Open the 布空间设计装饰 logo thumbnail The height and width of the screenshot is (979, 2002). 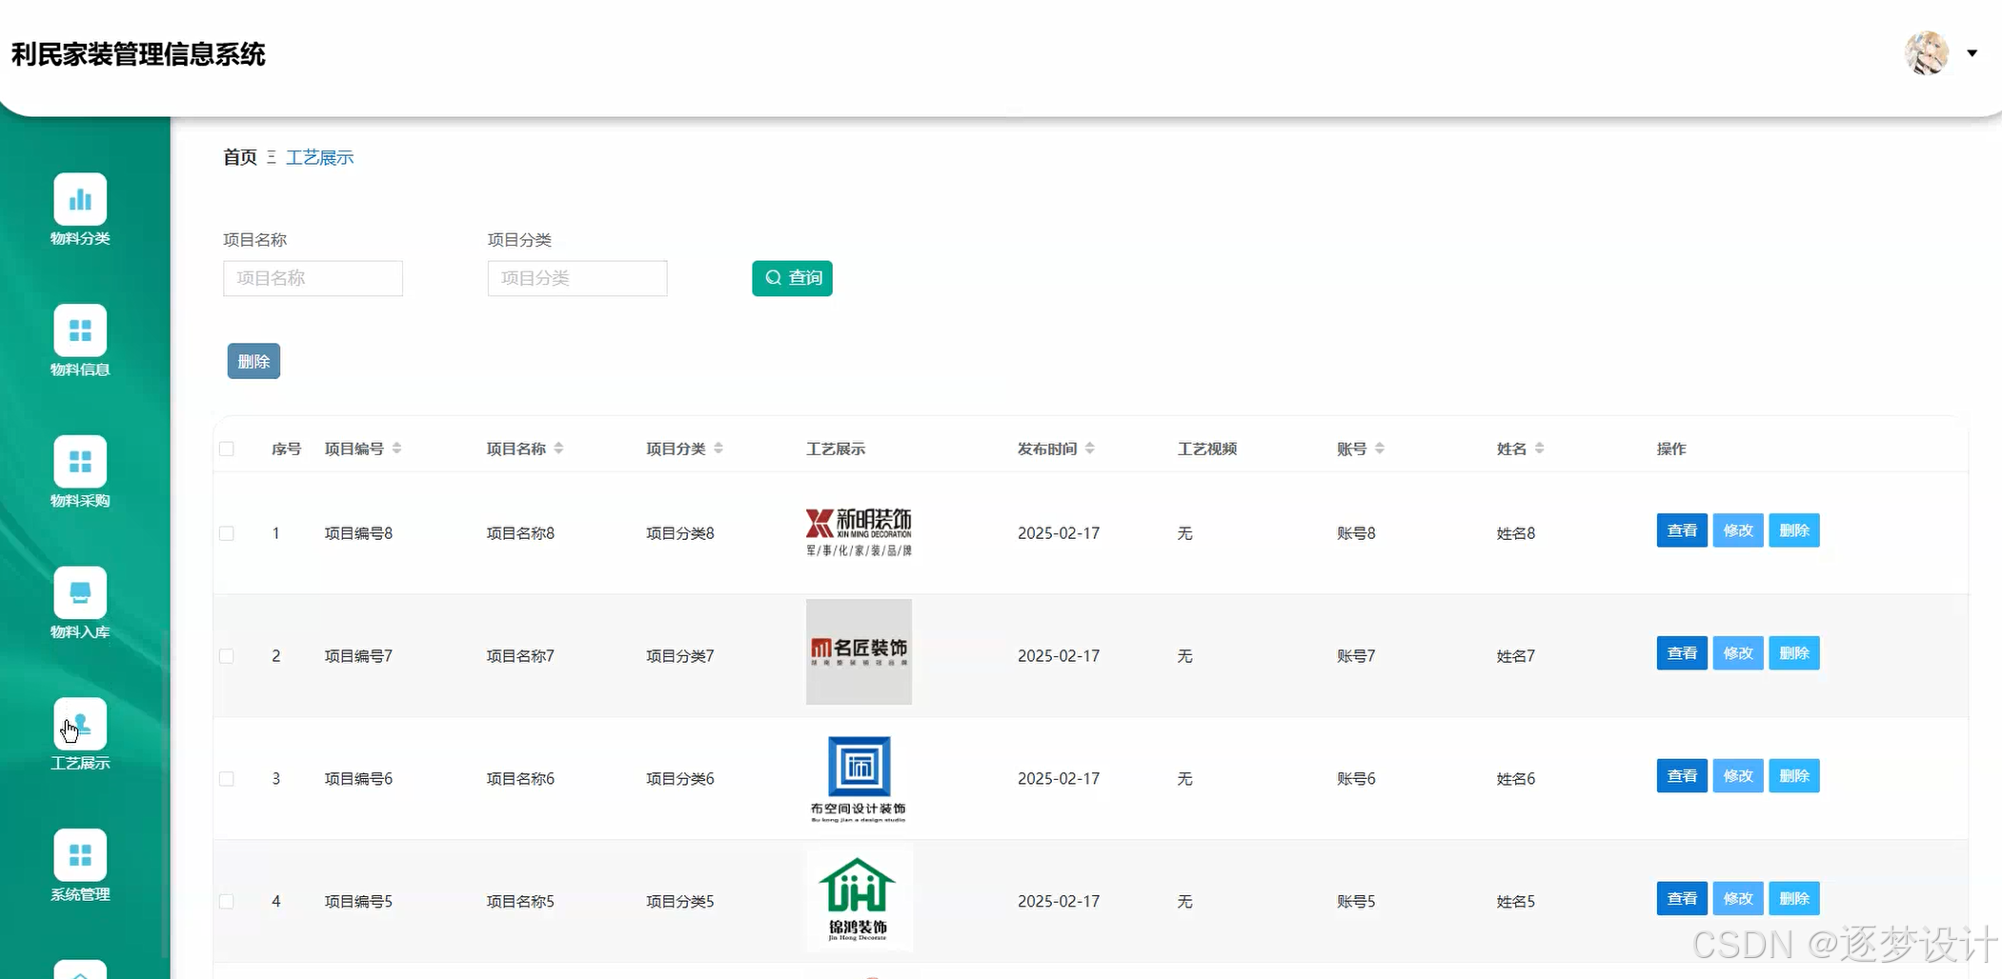tap(859, 778)
